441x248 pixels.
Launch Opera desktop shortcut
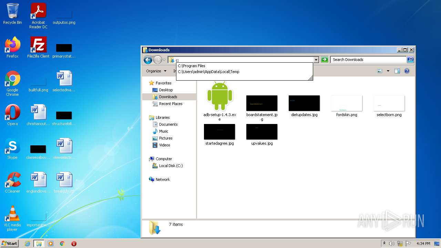12,115
